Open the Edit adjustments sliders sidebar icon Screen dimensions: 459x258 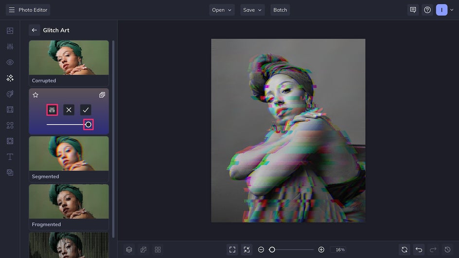pos(10,47)
